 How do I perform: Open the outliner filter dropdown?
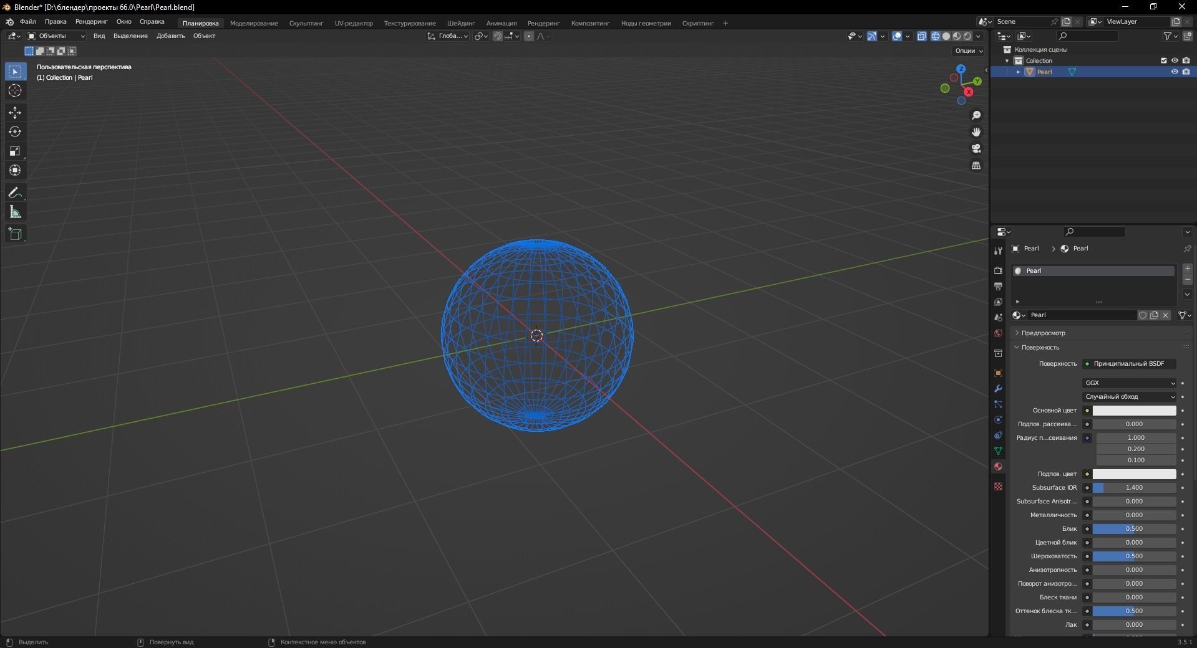click(1170, 36)
